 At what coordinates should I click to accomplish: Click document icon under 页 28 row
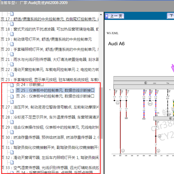[x=12, y=122]
